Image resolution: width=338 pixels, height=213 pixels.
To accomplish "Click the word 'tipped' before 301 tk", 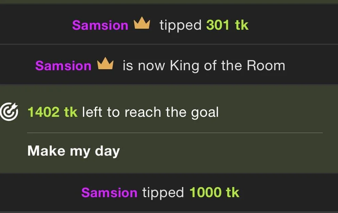I will [x=181, y=26].
